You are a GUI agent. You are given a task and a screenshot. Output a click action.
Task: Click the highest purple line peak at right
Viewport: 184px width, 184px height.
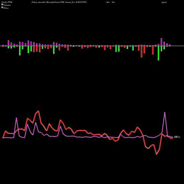point(164,112)
